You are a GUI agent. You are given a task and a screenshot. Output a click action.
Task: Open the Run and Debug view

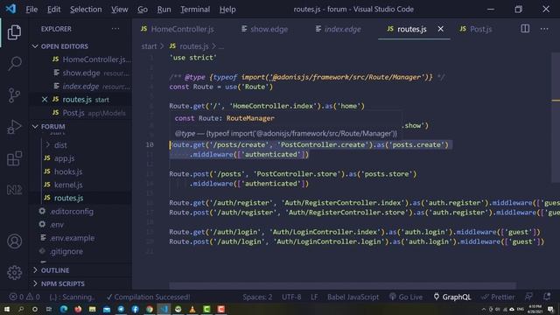tap(14, 126)
